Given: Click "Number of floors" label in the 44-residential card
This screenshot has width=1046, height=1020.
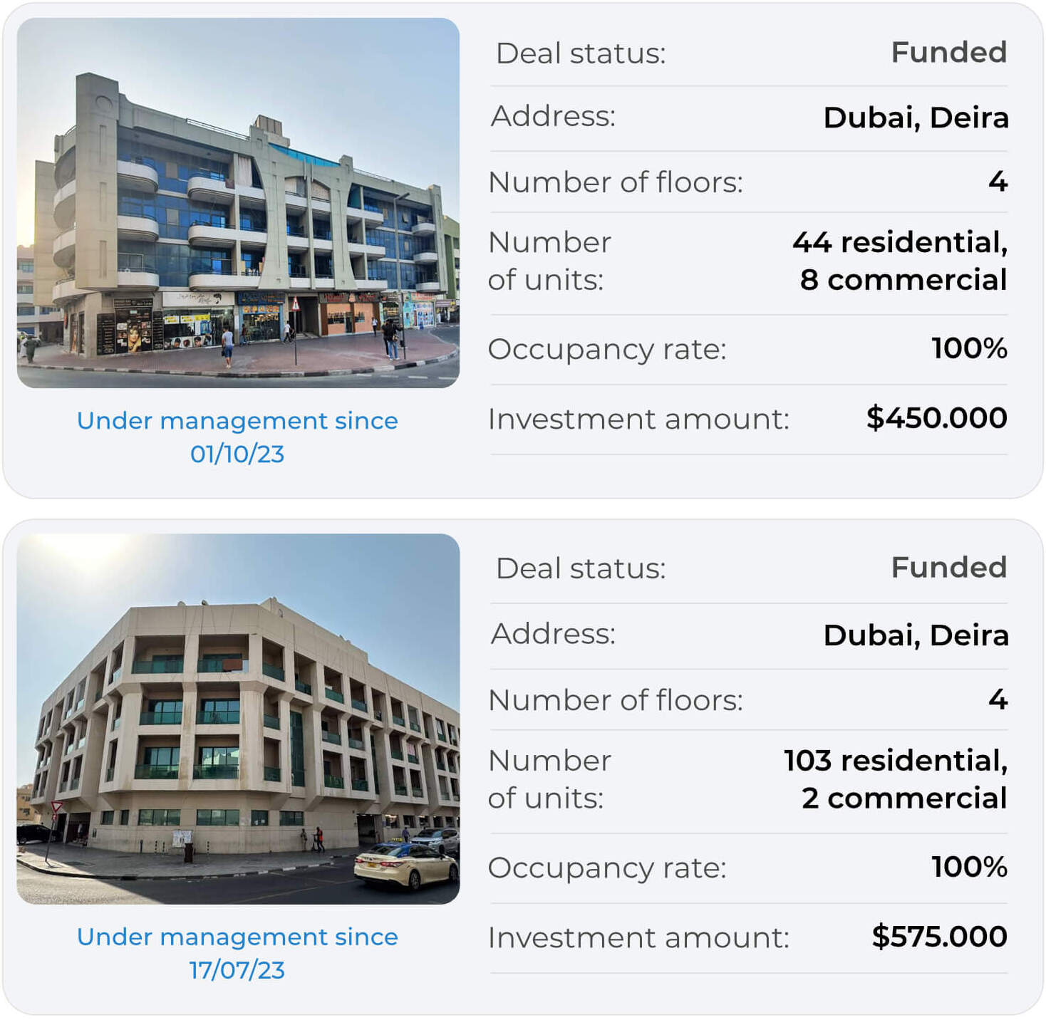Looking at the screenshot, I should tap(616, 182).
